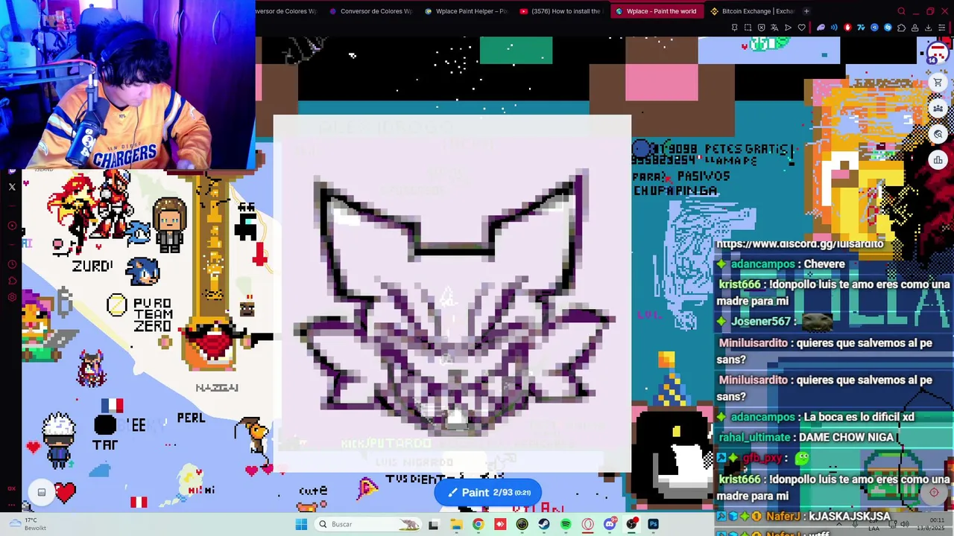Open OBS Studio from the taskbar
The width and height of the screenshot is (954, 536).
632,524
